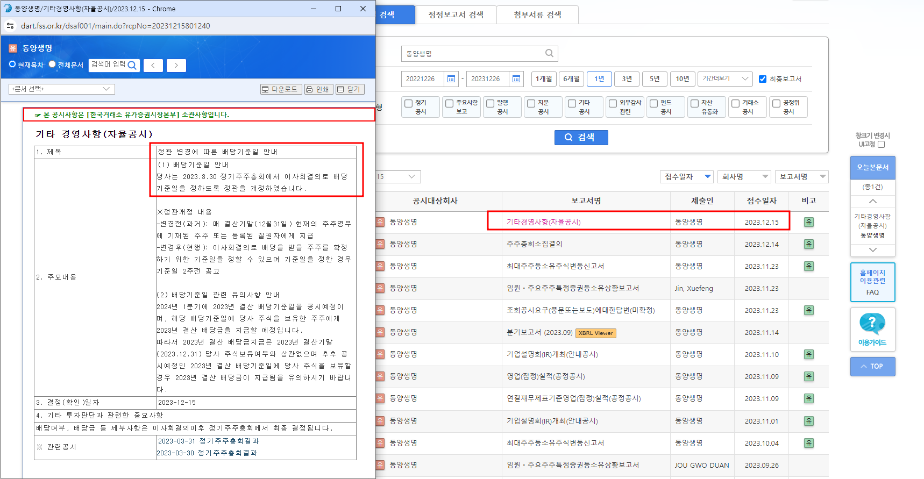
Task: Open the 2023-03-30 정기주주총회결과 link
Action: pyautogui.click(x=207, y=453)
